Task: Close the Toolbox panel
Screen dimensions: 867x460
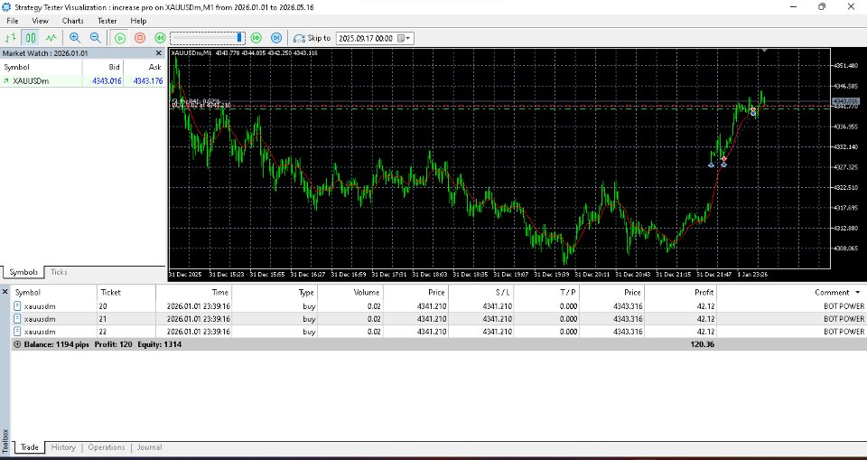Action: pos(5,291)
